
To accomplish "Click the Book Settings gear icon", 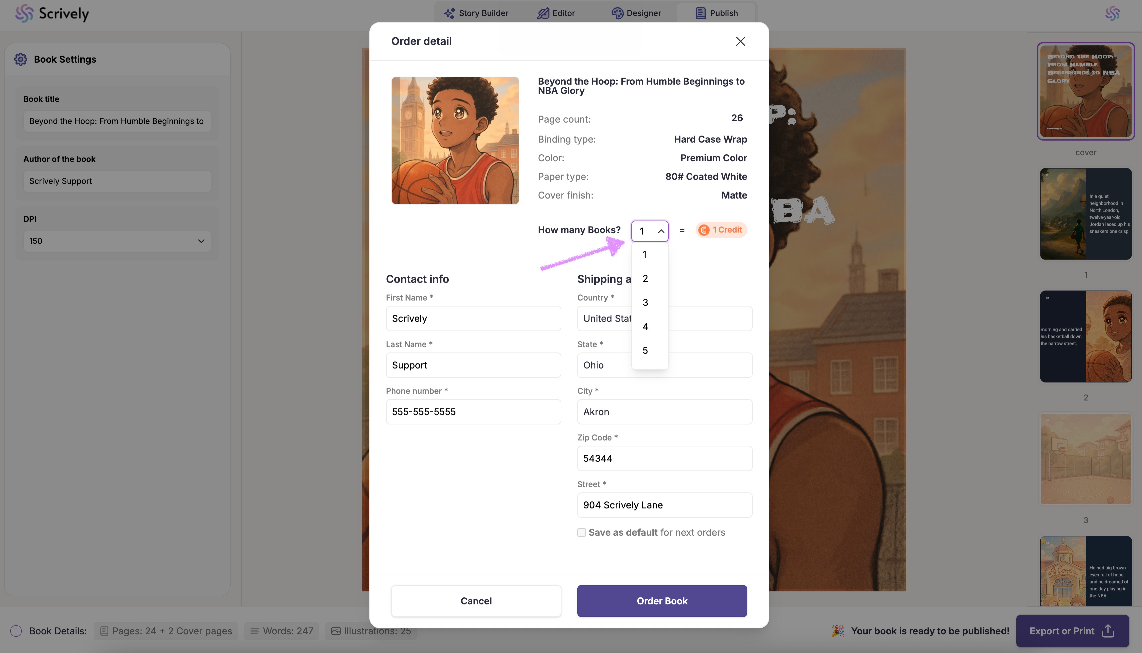I will 21,59.
